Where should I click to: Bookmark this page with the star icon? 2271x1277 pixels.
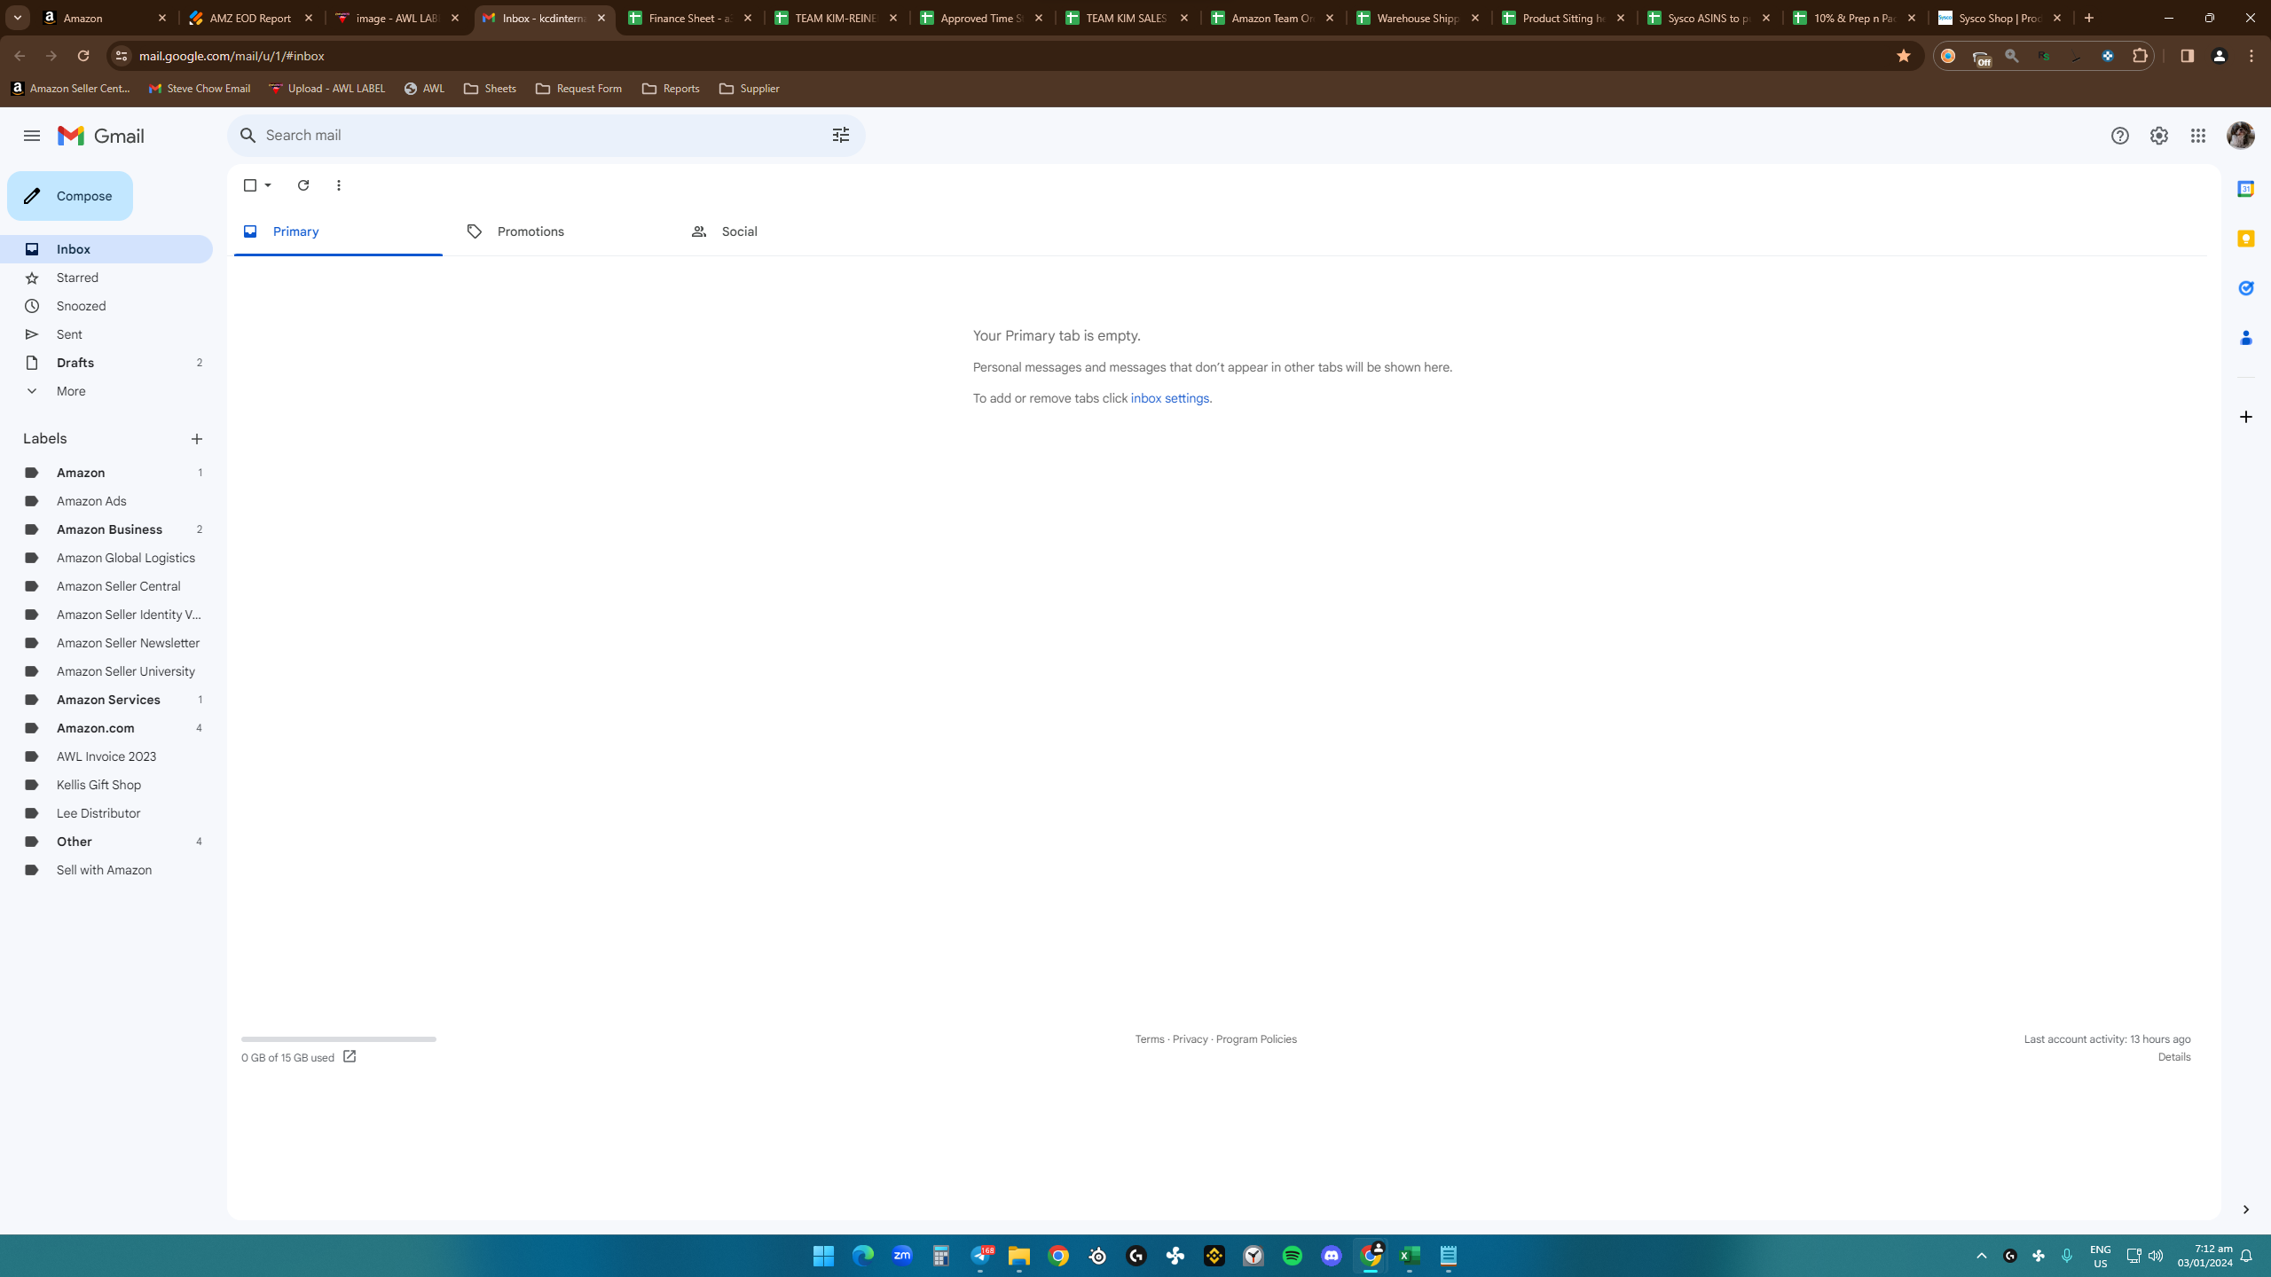pos(1903,56)
